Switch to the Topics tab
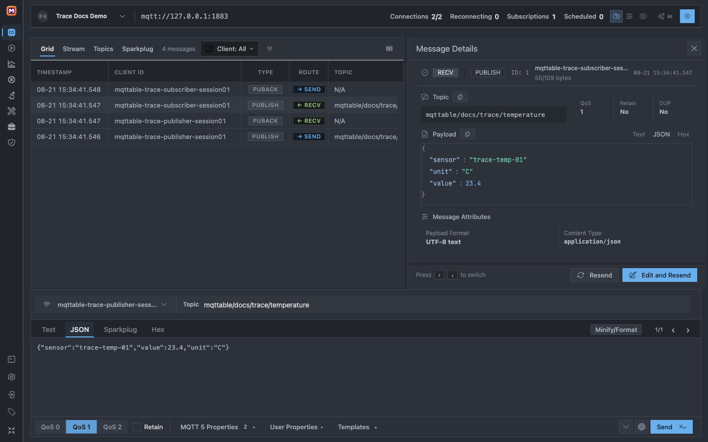Image resolution: width=708 pixels, height=442 pixels. (103, 49)
